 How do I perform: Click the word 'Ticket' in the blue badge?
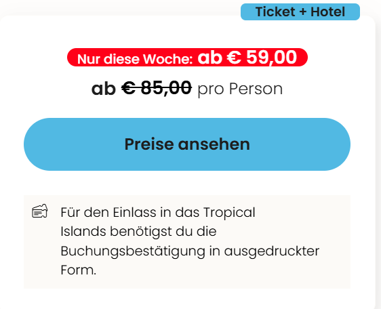point(275,12)
